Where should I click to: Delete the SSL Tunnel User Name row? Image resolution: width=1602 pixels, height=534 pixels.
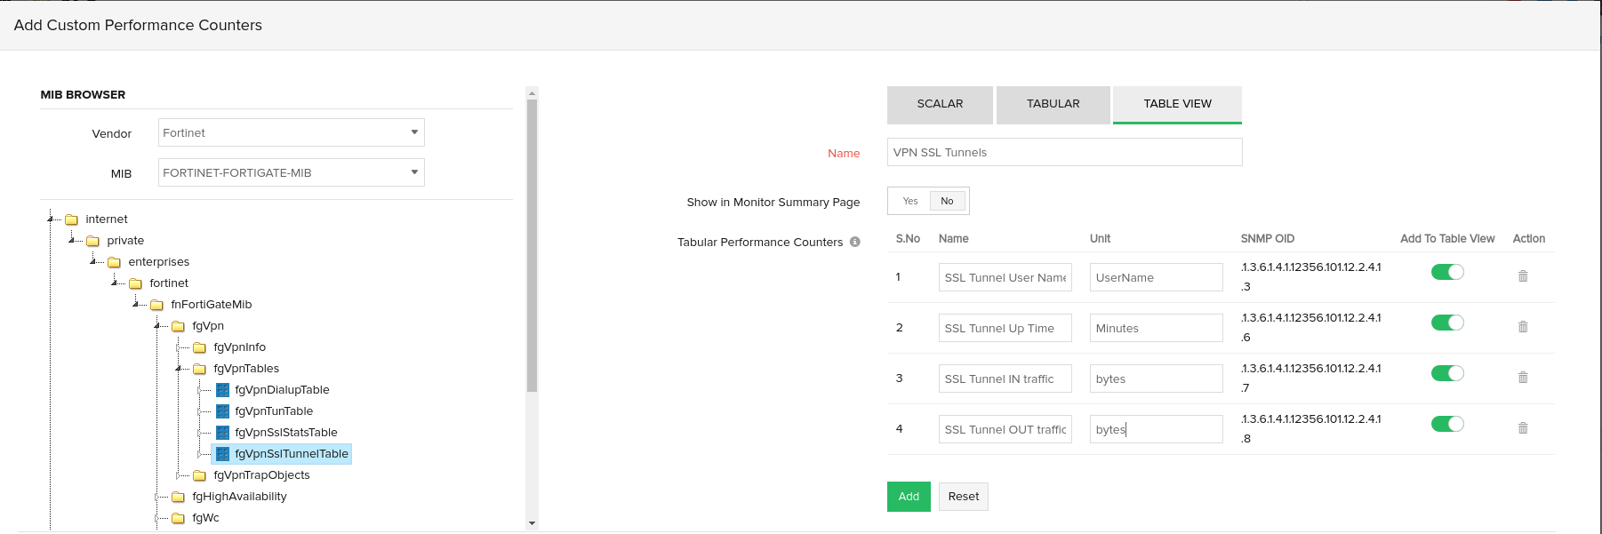pos(1522,276)
